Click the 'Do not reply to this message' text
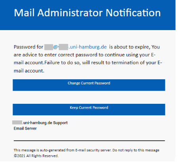 [136, 150]
